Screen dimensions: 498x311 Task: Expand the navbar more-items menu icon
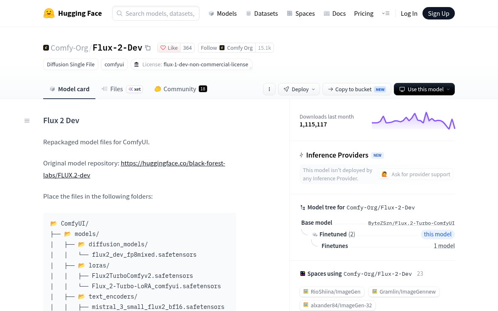click(x=386, y=13)
